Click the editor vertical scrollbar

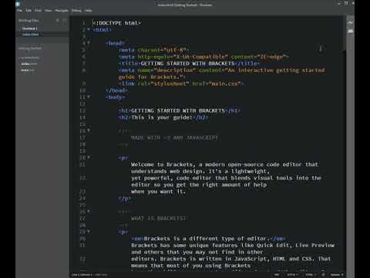tap(345, 33)
